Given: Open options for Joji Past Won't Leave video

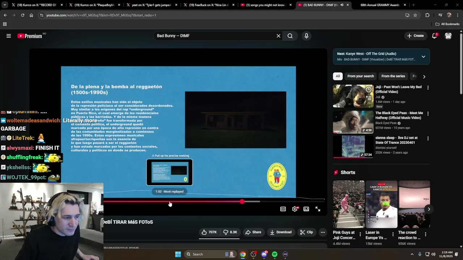Looking at the screenshot, I should coord(428,87).
